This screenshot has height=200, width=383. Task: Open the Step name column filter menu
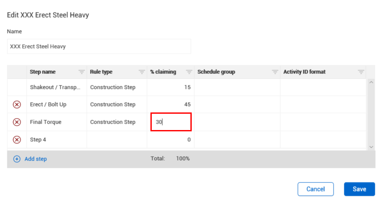point(82,72)
